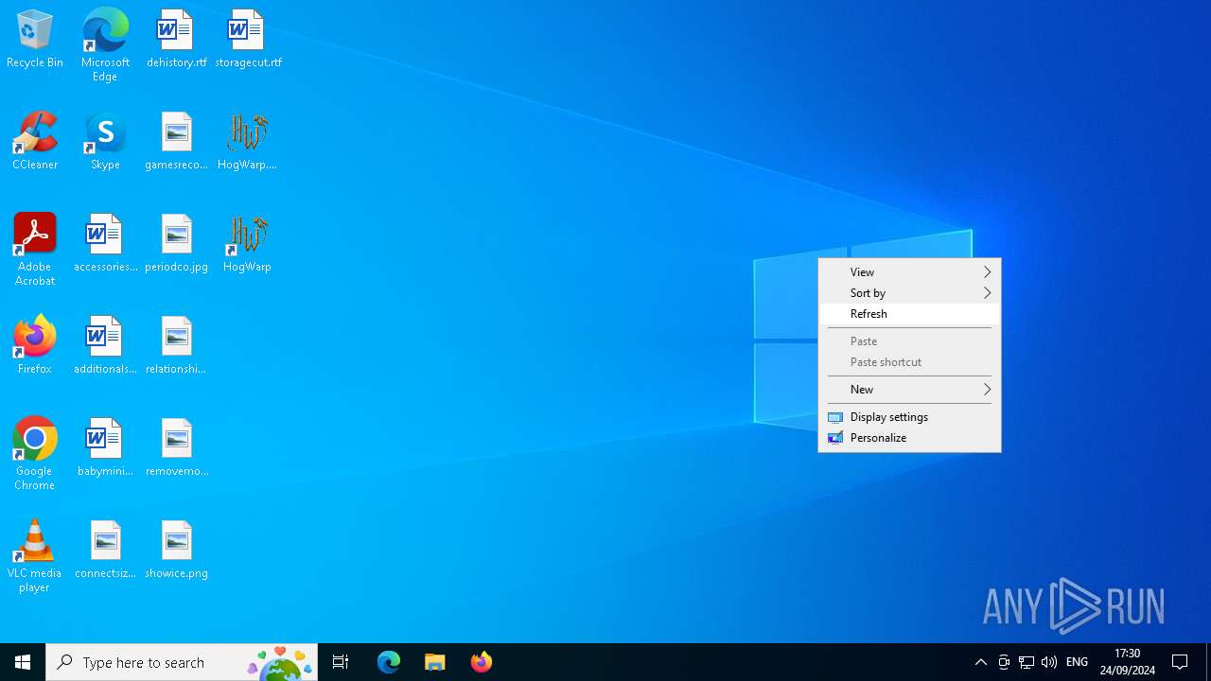The height and width of the screenshot is (681, 1211).
Task: Open the Action Center notifications
Action: 1181,662
